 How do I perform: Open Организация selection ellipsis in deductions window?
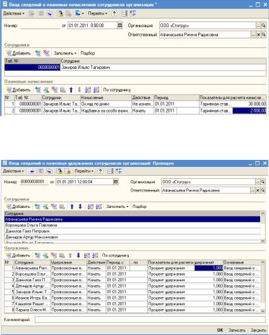pos(258,182)
